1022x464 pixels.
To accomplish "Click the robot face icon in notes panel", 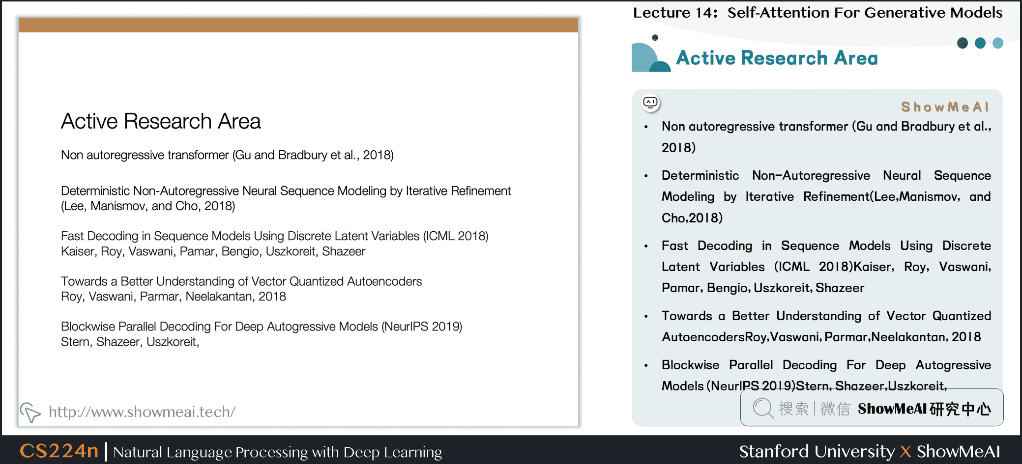I will [x=651, y=103].
